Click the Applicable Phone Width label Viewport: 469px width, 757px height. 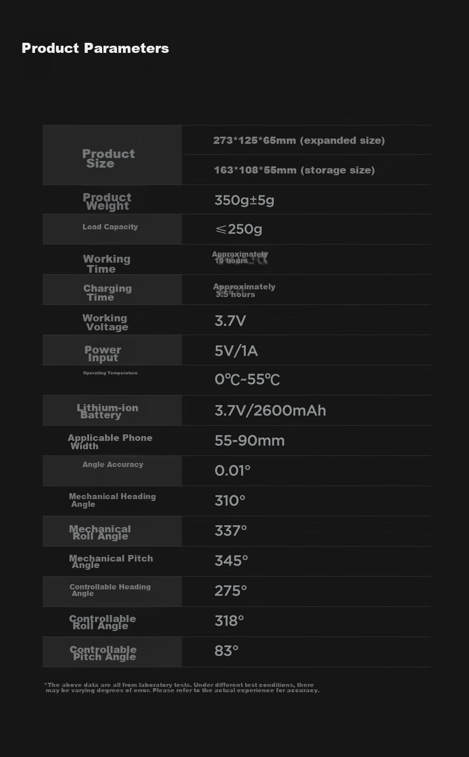pyautogui.click(x=110, y=441)
